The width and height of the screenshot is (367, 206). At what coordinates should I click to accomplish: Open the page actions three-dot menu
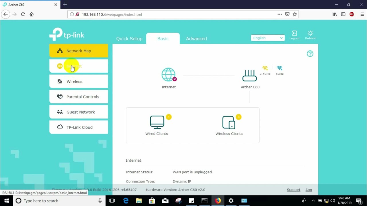(280, 14)
